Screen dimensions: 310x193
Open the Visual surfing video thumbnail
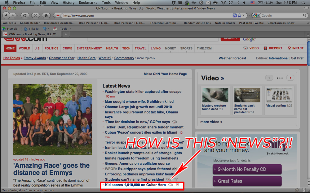279,95
